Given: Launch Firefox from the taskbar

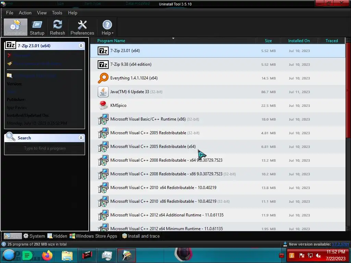Looking at the screenshot, I should click(47, 255).
